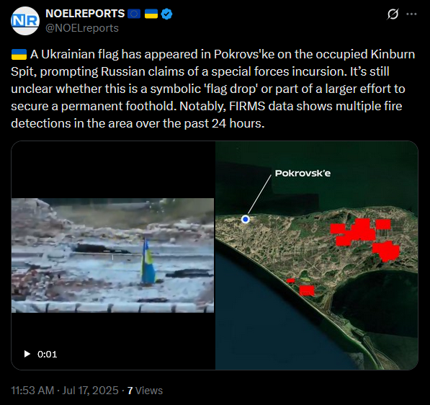Click the NOELREPORTS display name
The height and width of the screenshot is (405, 430).
click(85, 14)
